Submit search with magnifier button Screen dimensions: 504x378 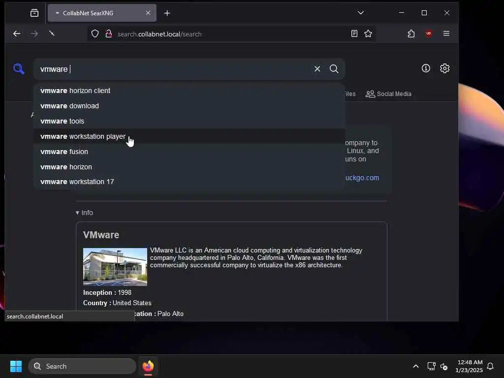click(334, 69)
